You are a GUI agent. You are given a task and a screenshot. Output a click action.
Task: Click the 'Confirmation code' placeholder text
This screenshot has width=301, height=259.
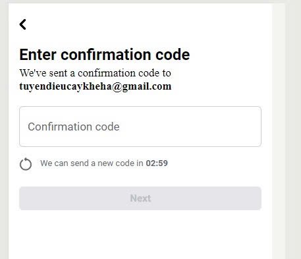coord(74,127)
